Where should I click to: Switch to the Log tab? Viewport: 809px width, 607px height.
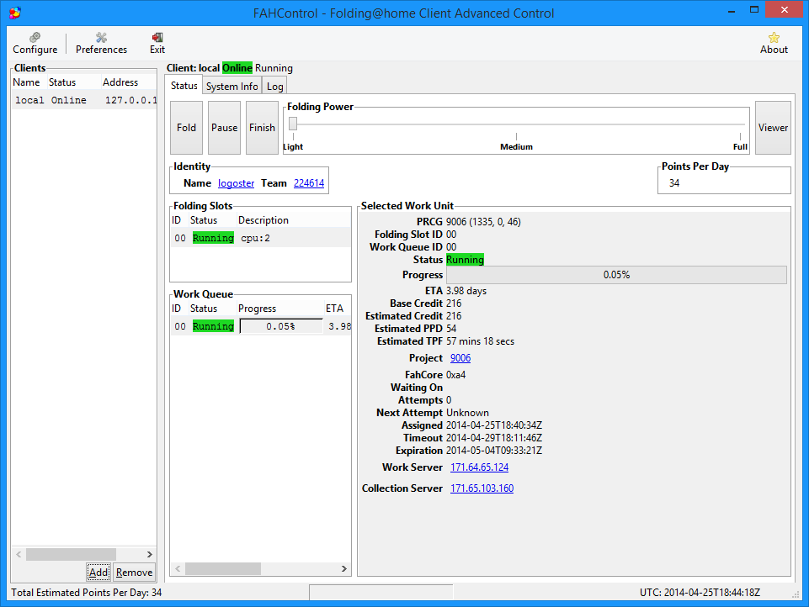[275, 86]
